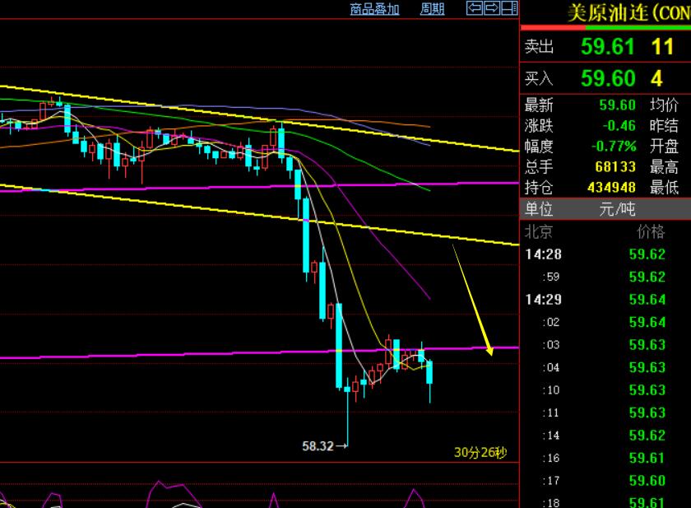Click the 北京 time column header

pos(539,231)
